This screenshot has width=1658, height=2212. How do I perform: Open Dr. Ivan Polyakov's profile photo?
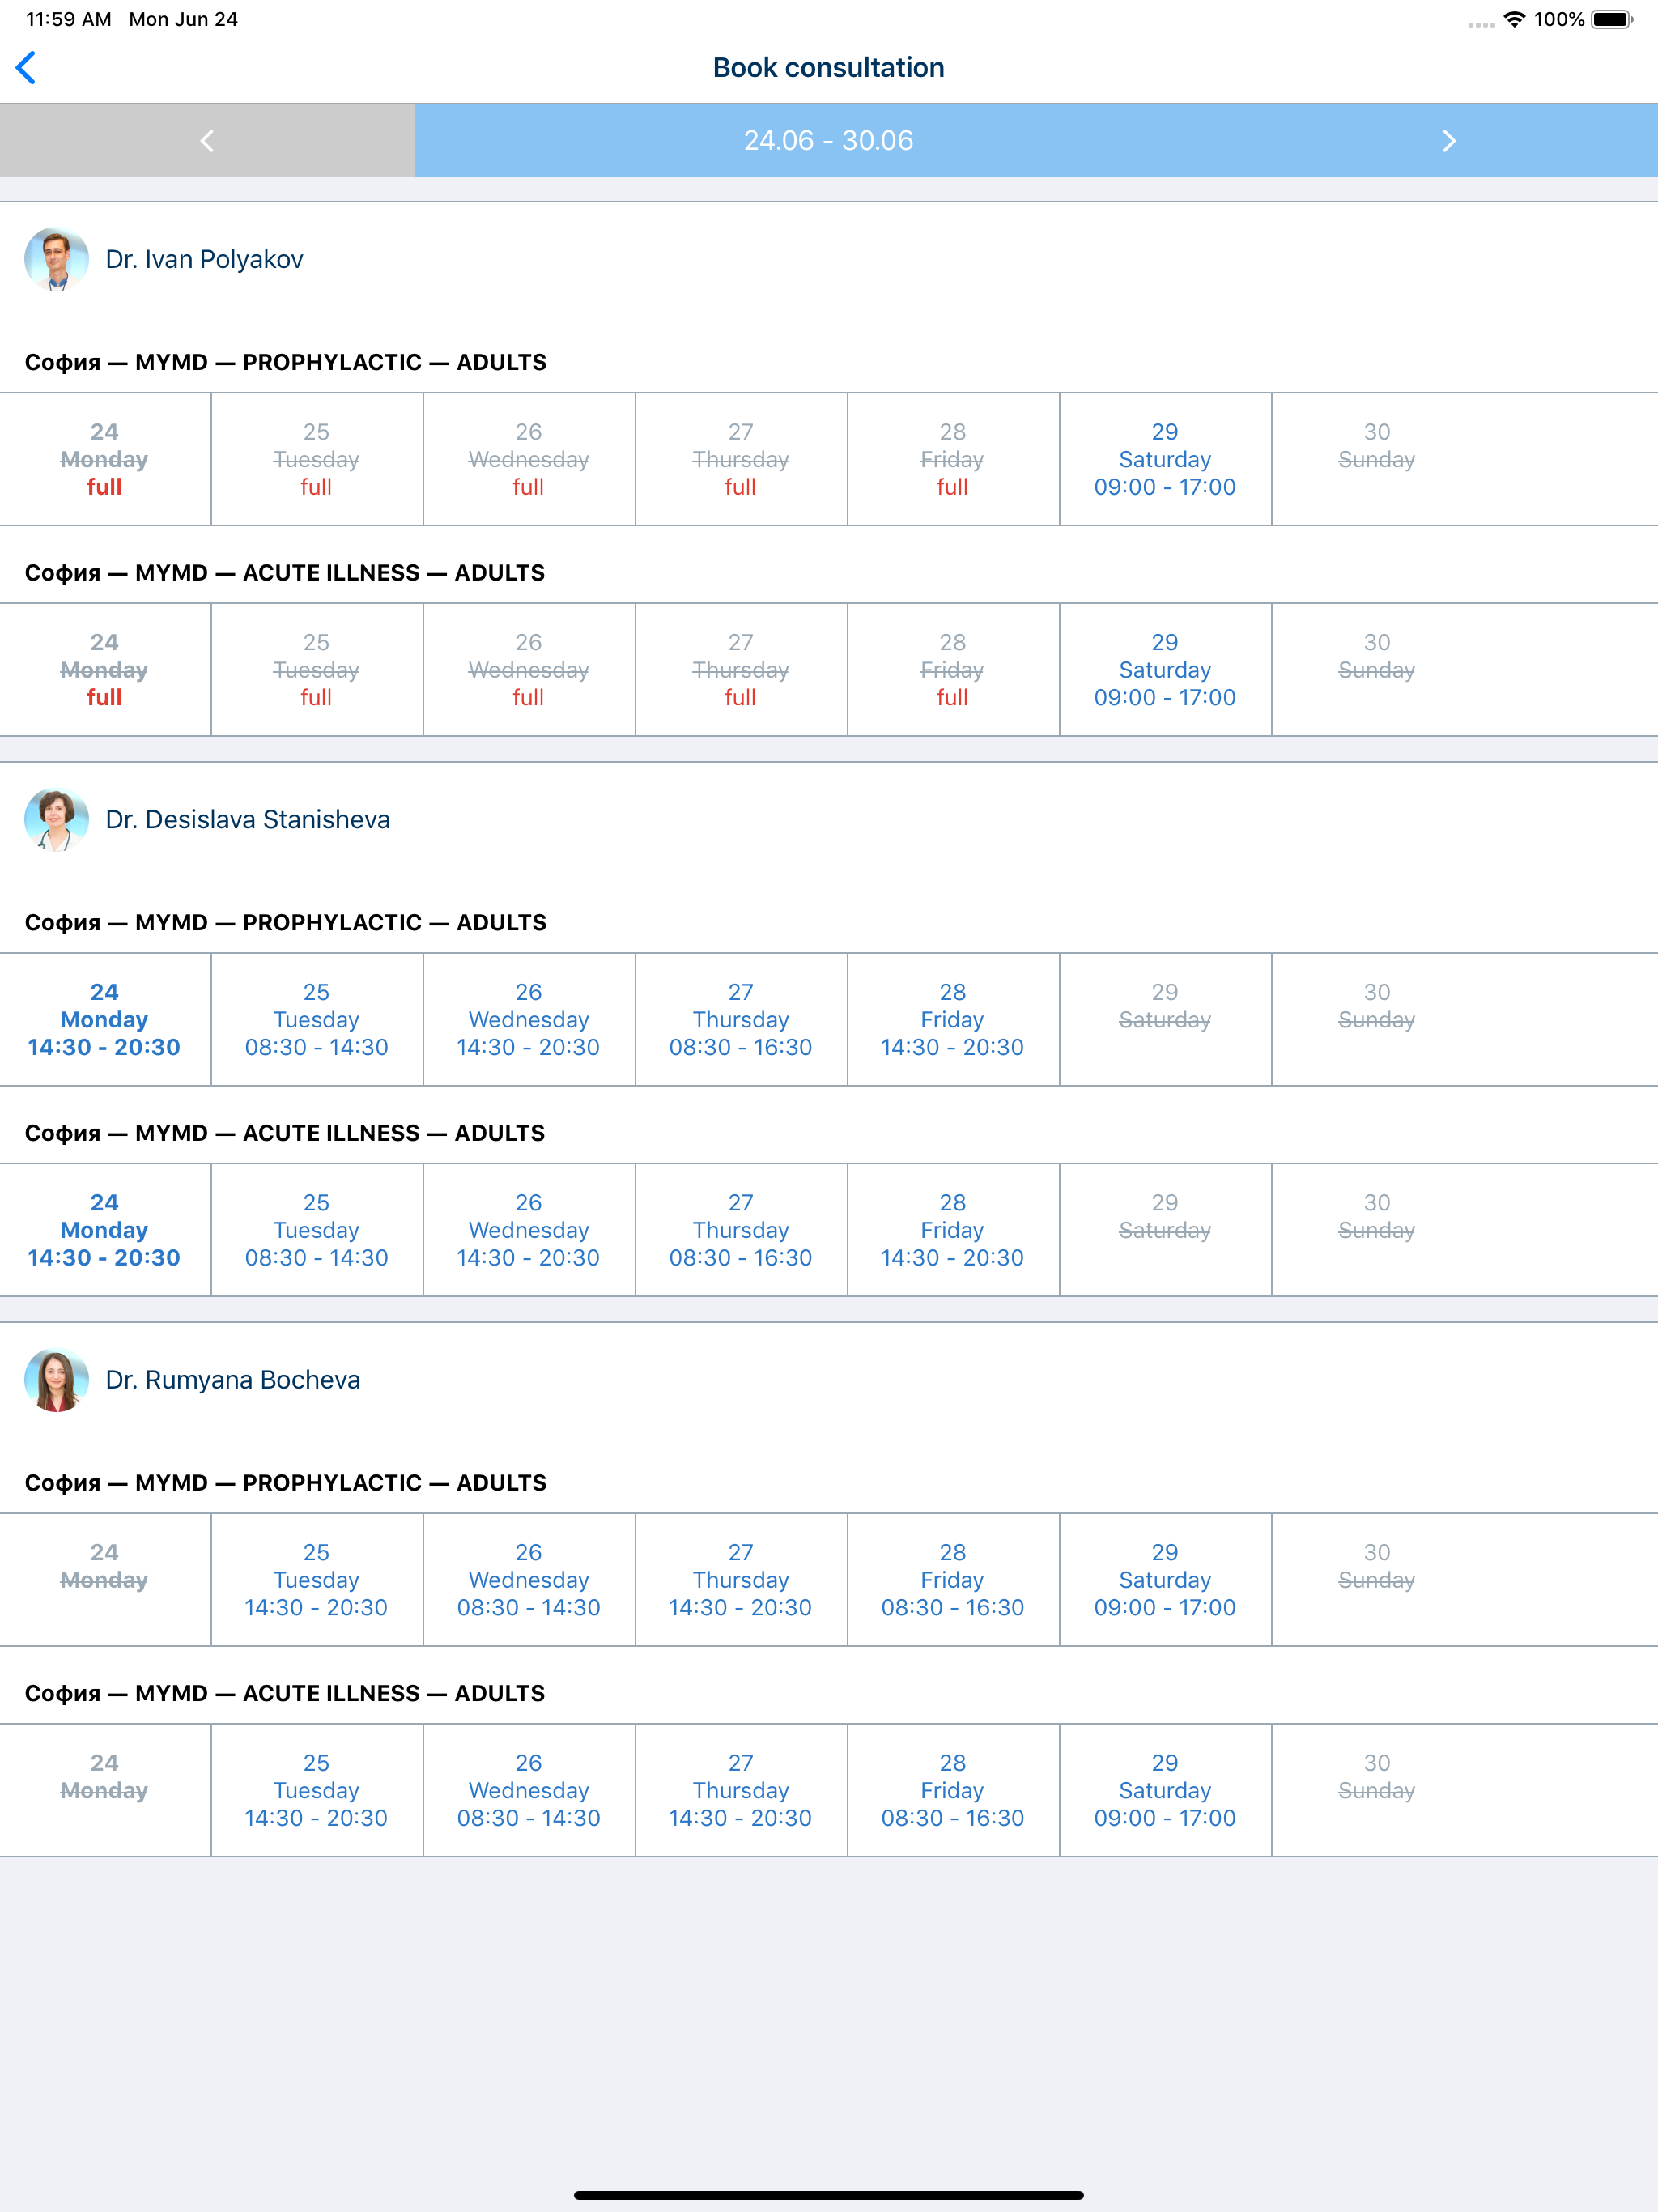(x=57, y=259)
